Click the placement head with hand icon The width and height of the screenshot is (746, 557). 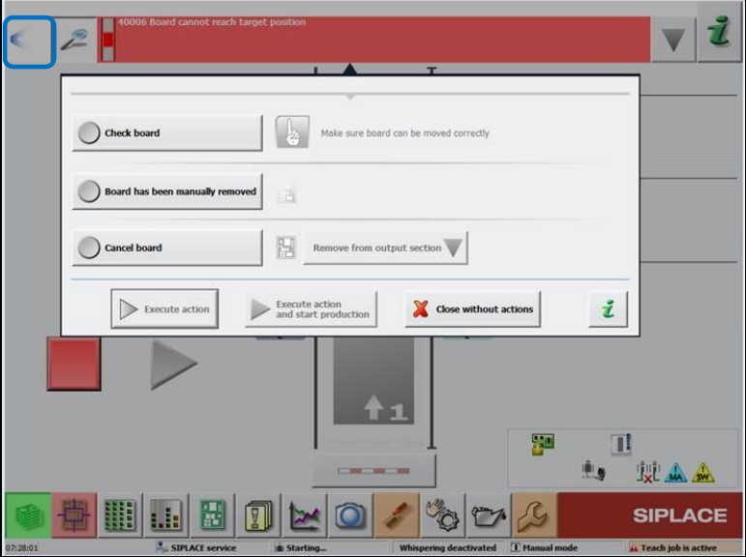tap(593, 470)
